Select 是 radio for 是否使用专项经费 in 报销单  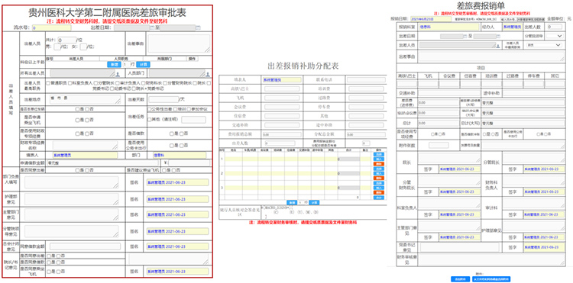(432, 134)
